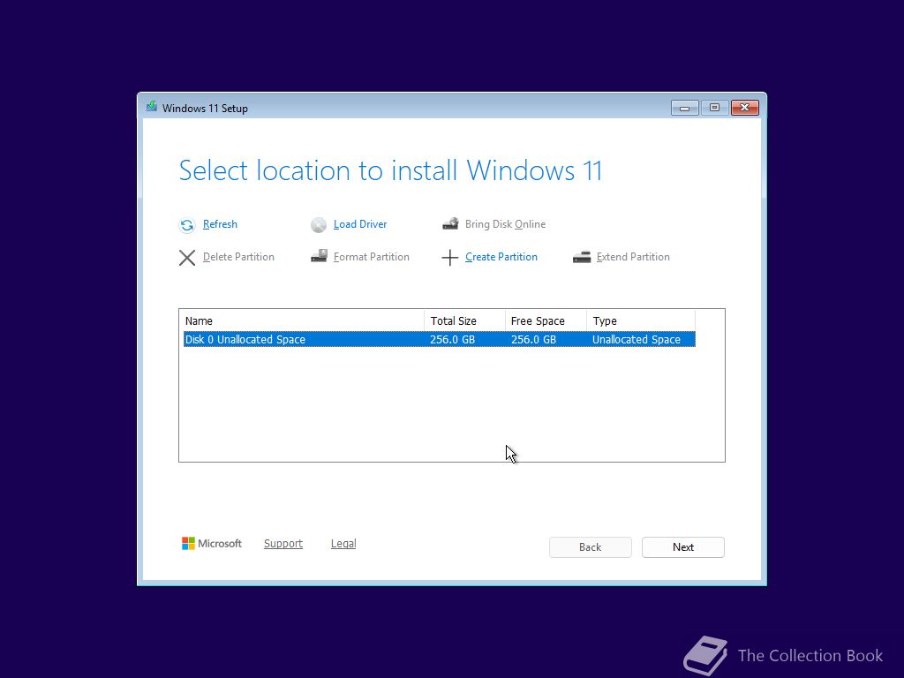Click the Microsoft logo
This screenshot has width=904, height=678.
(x=212, y=544)
